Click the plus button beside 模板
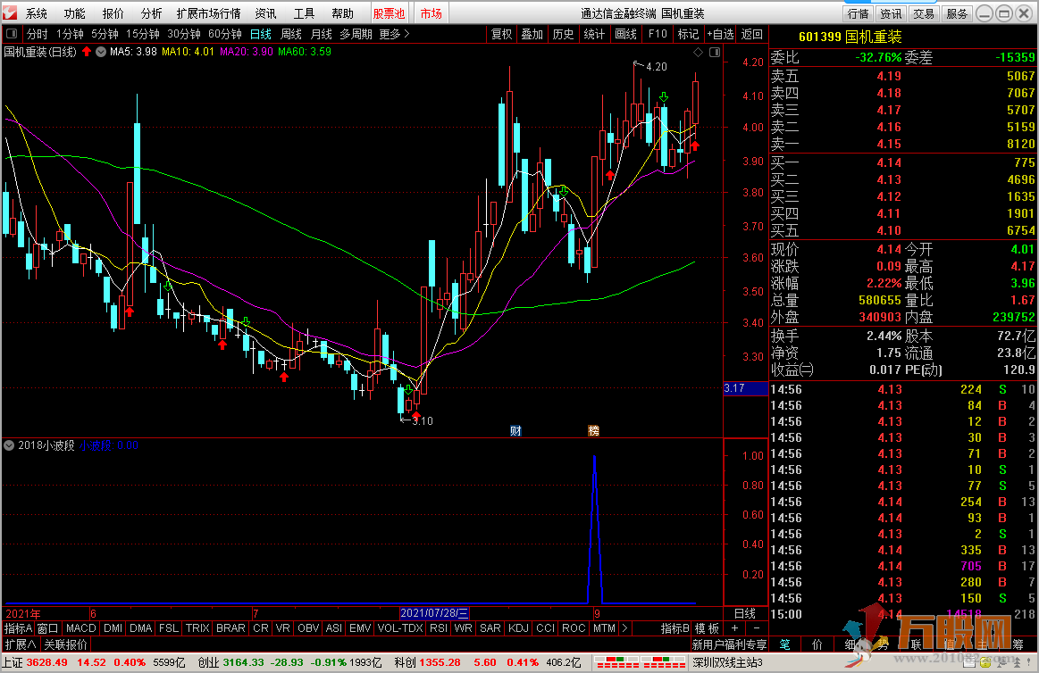The width and height of the screenshot is (1039, 673). point(734,628)
